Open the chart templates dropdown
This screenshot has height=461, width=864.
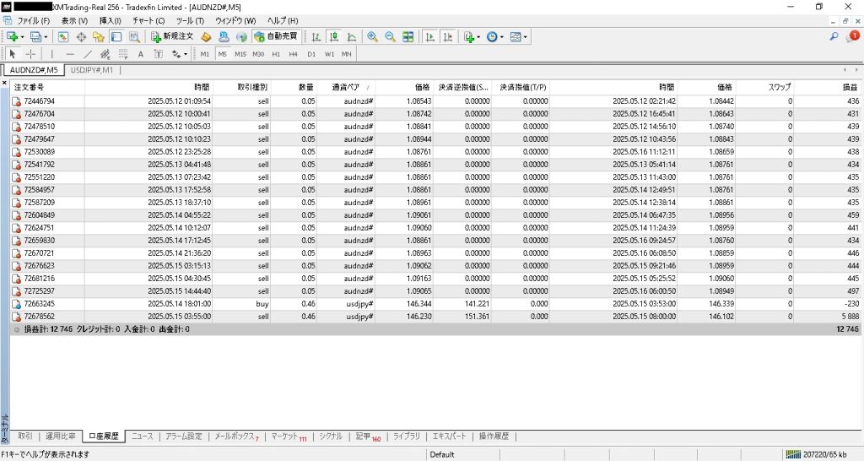(x=526, y=36)
